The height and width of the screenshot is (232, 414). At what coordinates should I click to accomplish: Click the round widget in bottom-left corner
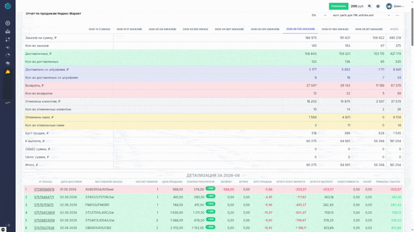coord(3,229)
